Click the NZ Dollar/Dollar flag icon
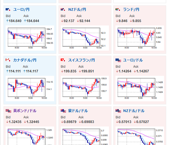Screen dimensions: 169x145 pos(118,111)
